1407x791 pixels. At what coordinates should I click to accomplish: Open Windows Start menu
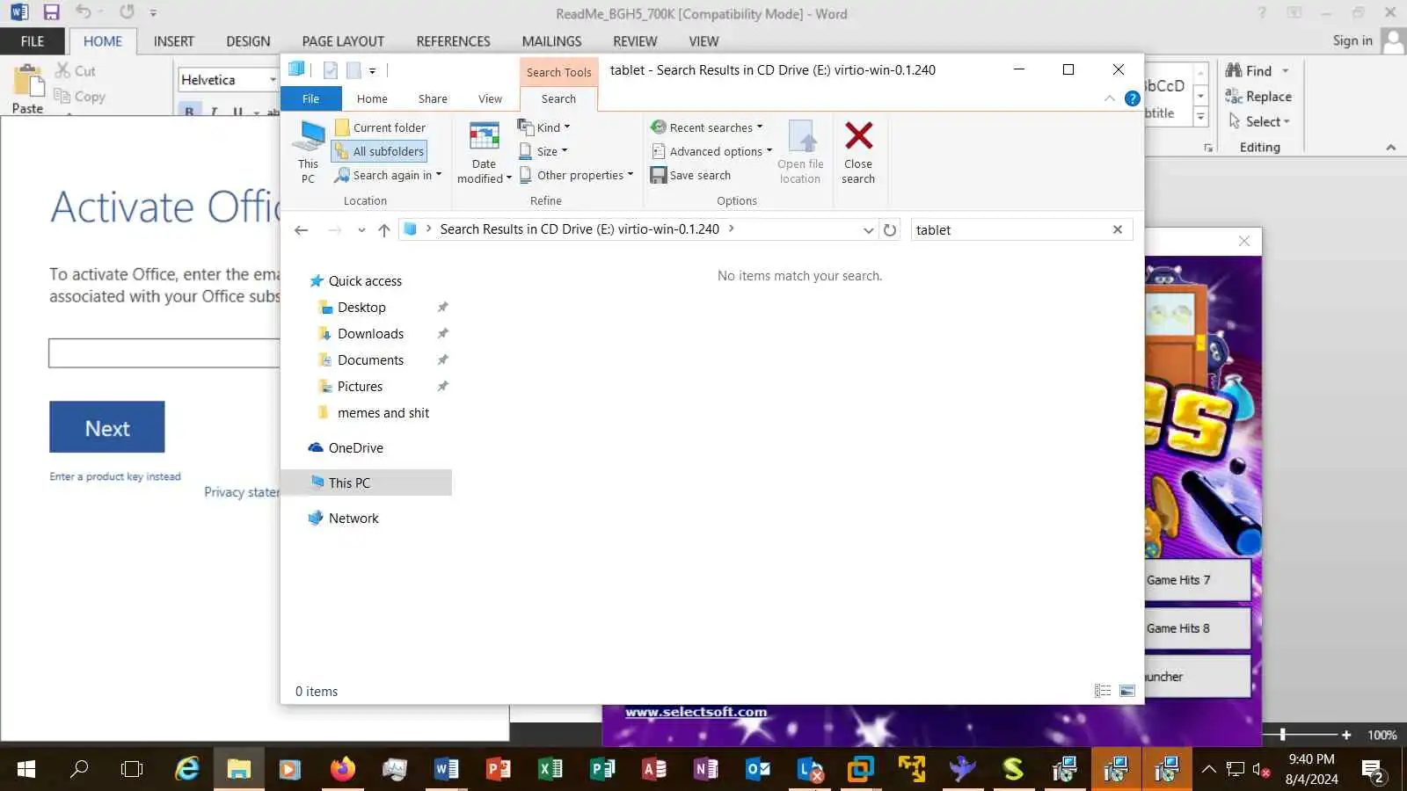(26, 770)
